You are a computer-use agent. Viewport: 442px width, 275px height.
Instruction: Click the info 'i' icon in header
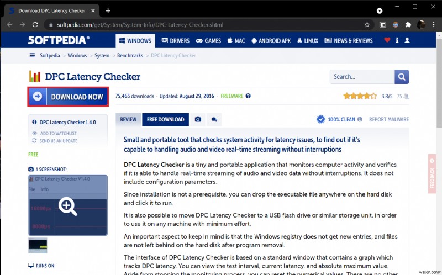point(397,40)
